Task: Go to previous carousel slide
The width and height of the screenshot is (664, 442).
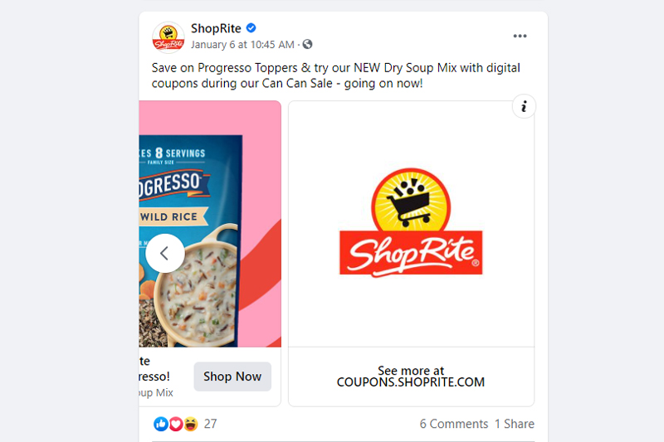Action: point(164,254)
